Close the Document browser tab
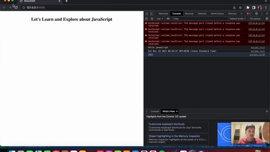 pyautogui.click(x=59, y=1)
